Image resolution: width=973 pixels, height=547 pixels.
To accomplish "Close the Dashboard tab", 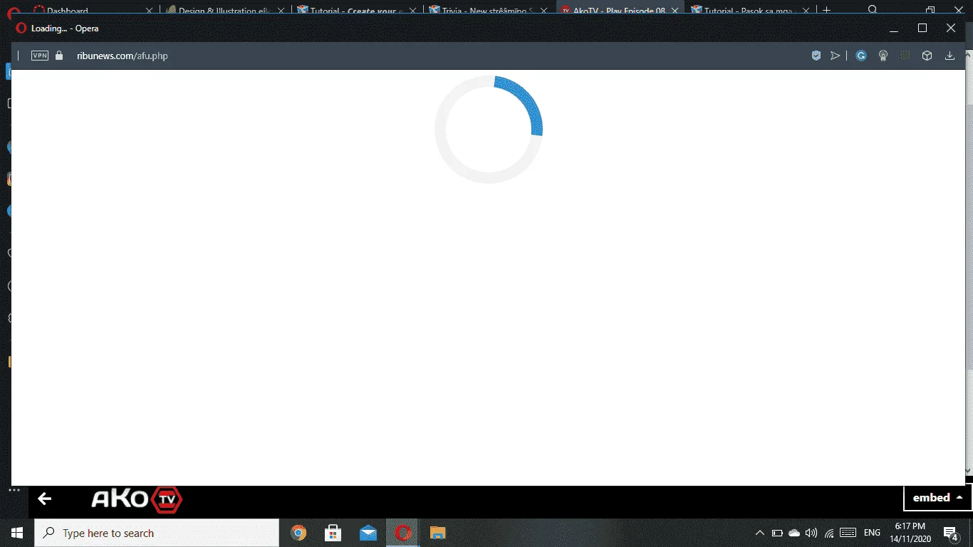I will (149, 11).
